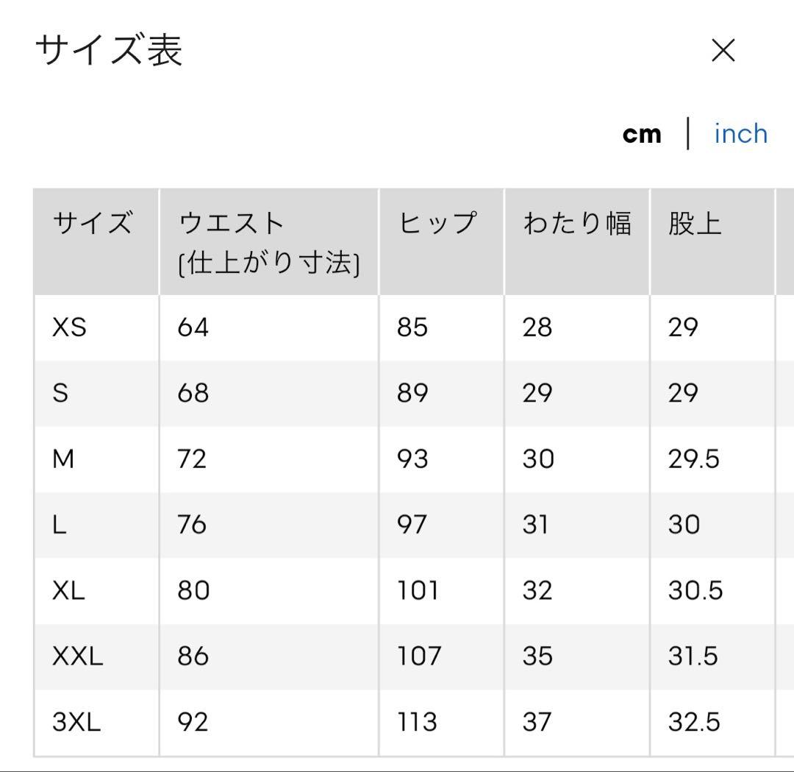Click the わたり幅 column header

tap(577, 222)
